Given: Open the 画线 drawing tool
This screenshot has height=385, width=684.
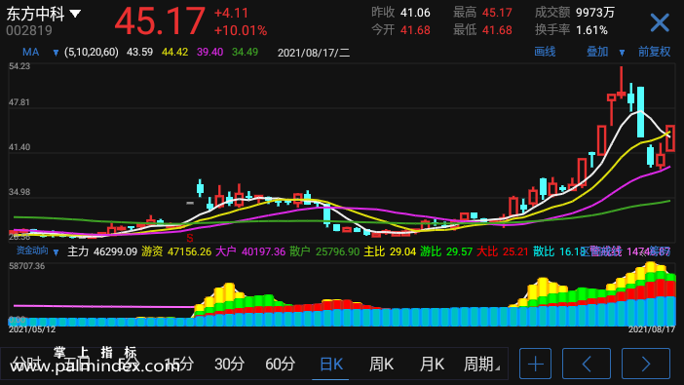Looking at the screenshot, I should coord(545,52).
